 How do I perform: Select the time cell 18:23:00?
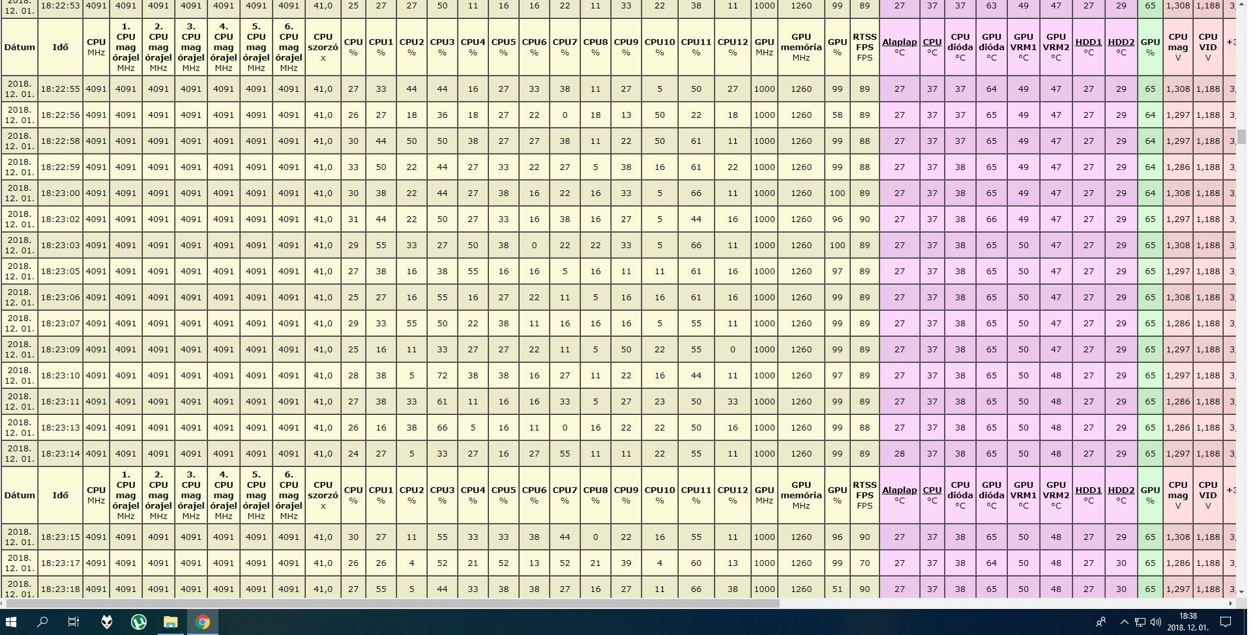(60, 193)
